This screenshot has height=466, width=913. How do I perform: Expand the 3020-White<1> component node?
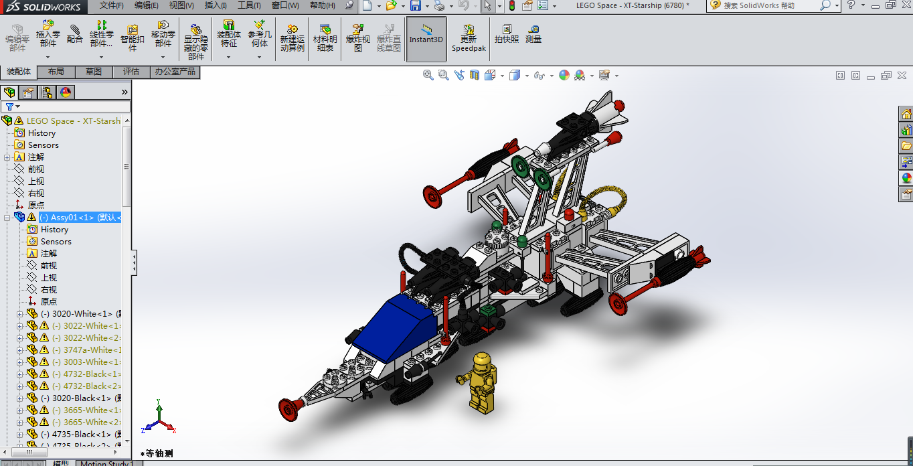tap(19, 314)
